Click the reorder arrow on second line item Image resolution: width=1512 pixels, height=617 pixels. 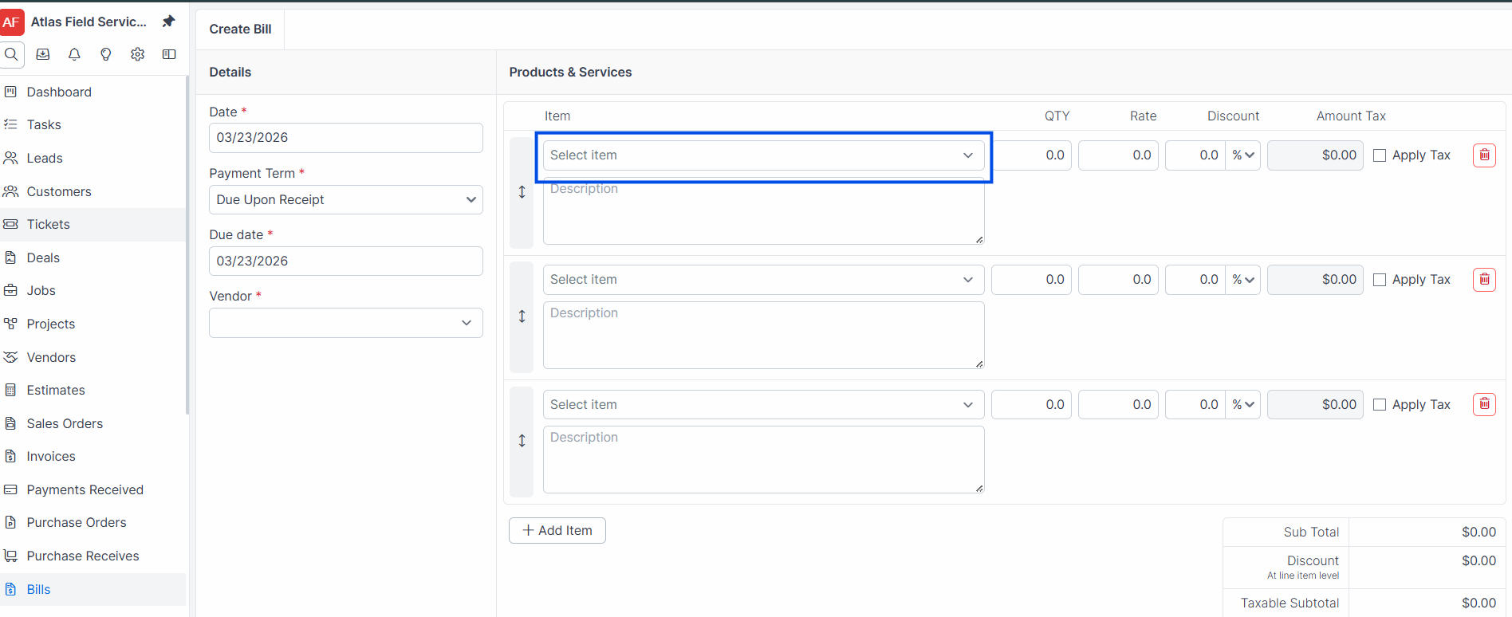click(x=522, y=316)
